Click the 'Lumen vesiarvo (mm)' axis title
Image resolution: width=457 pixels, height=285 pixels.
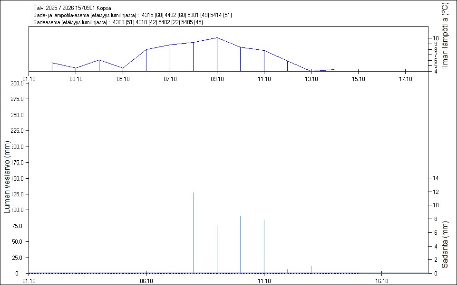(x=7, y=177)
